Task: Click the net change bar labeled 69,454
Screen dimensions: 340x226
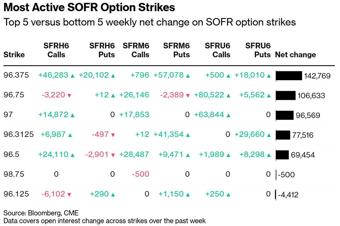Action: (282, 155)
